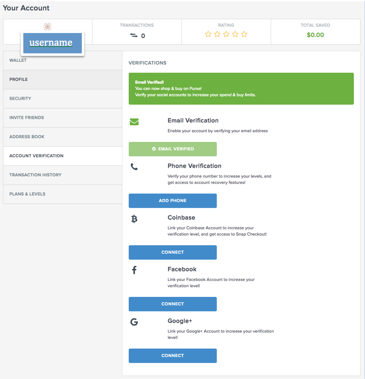Open the Wallet section
This screenshot has width=365, height=379.
pyautogui.click(x=62, y=61)
